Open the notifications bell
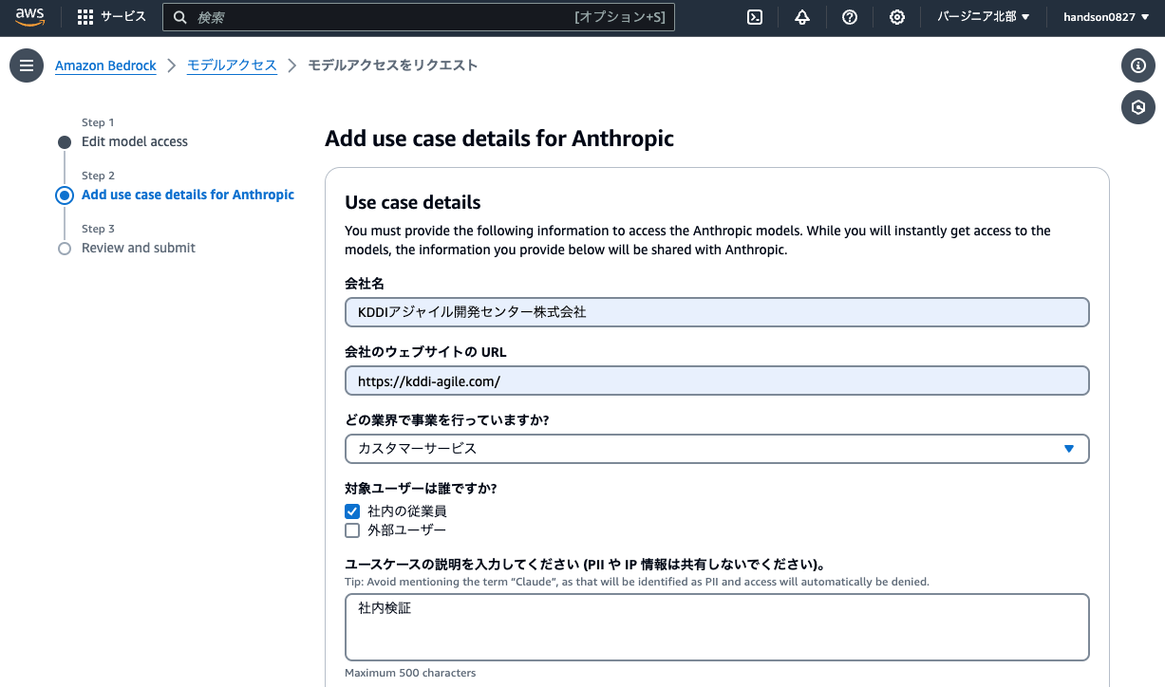Viewport: 1165px width, 687px height. tap(802, 17)
